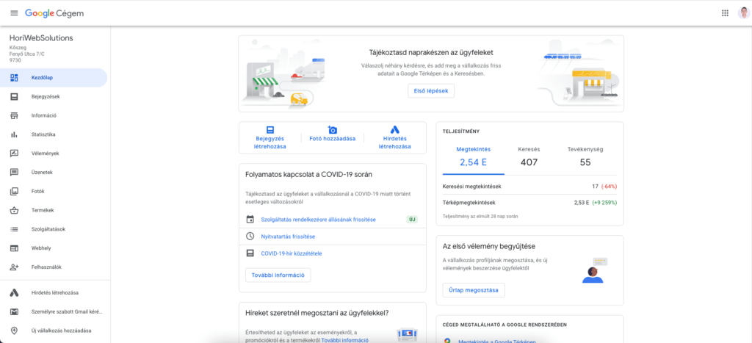
Task: Click the Térképmegtekintések row
Action: (x=530, y=203)
